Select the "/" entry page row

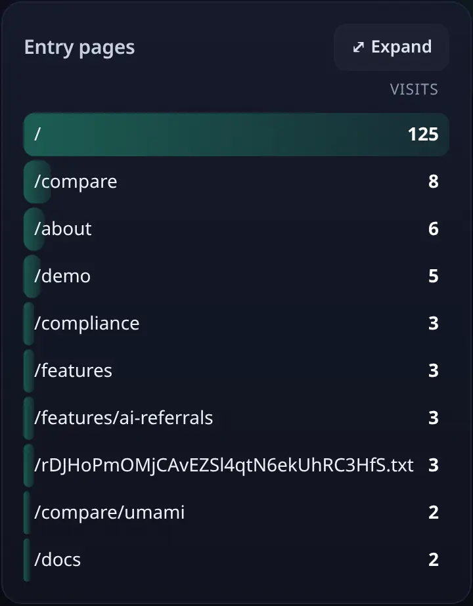[236, 135]
